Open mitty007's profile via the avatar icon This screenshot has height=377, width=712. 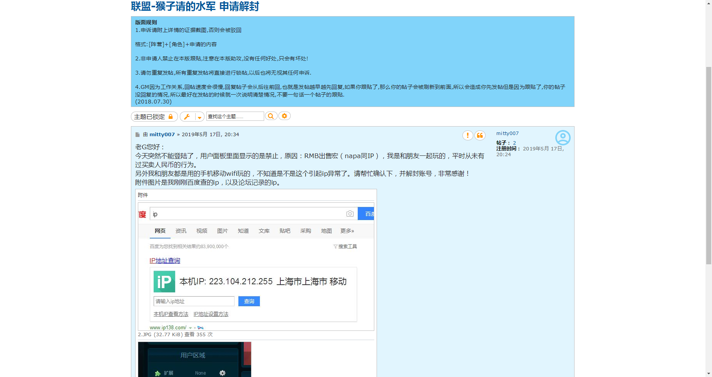tap(563, 138)
